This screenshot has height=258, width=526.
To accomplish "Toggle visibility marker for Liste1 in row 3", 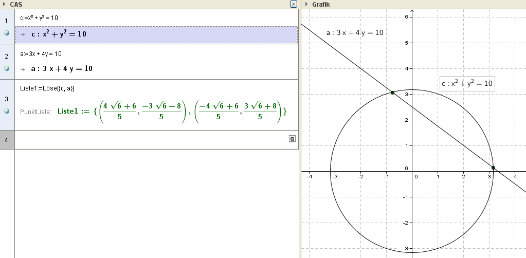I will coord(7,111).
